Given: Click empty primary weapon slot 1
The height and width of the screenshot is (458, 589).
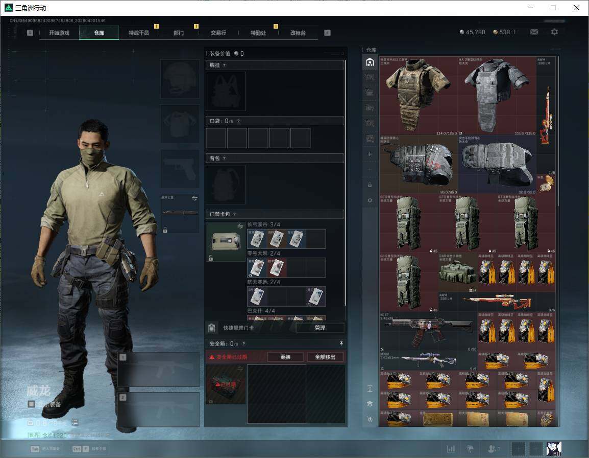Looking at the screenshot, I should pyautogui.click(x=158, y=370).
